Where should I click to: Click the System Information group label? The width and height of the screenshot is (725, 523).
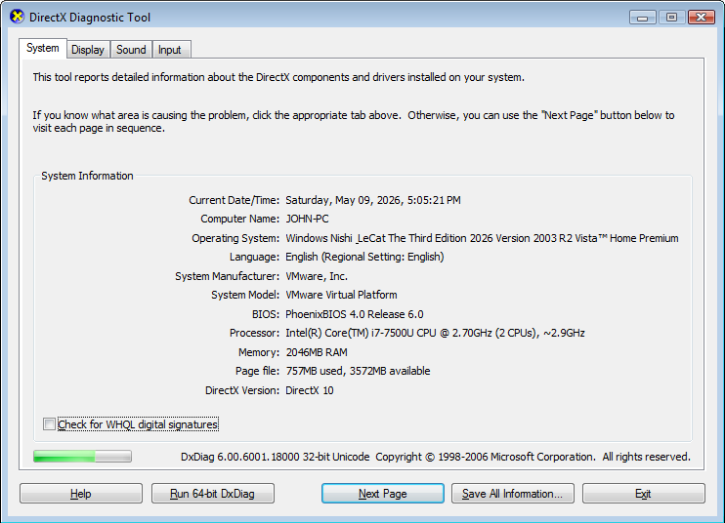click(x=87, y=176)
